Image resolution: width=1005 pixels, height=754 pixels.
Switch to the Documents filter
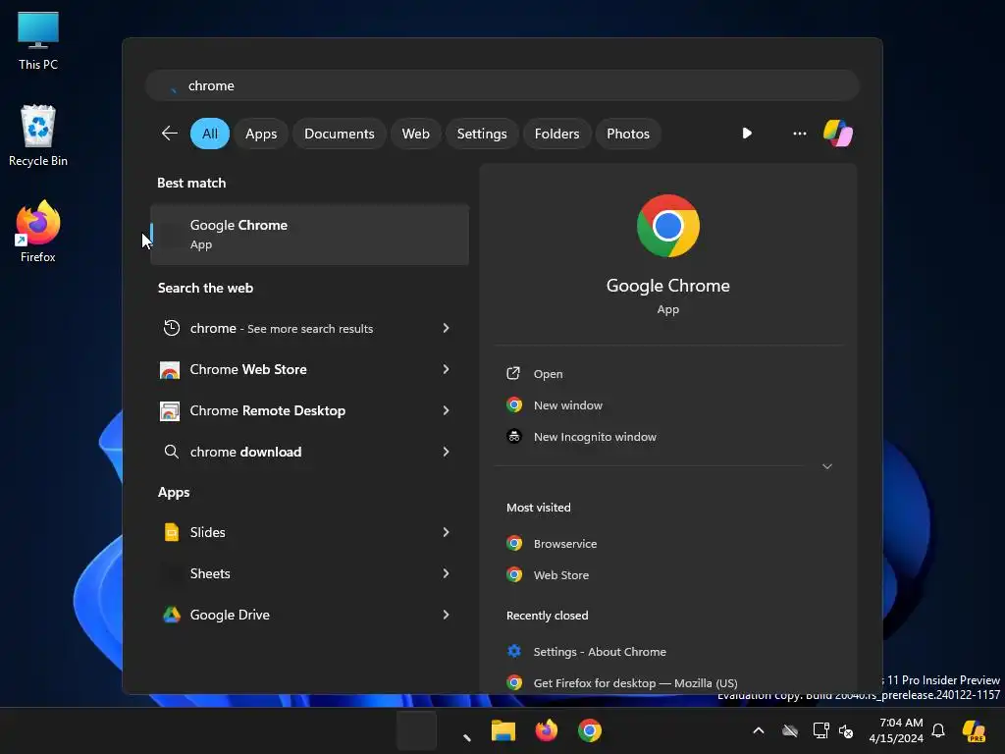coord(339,134)
